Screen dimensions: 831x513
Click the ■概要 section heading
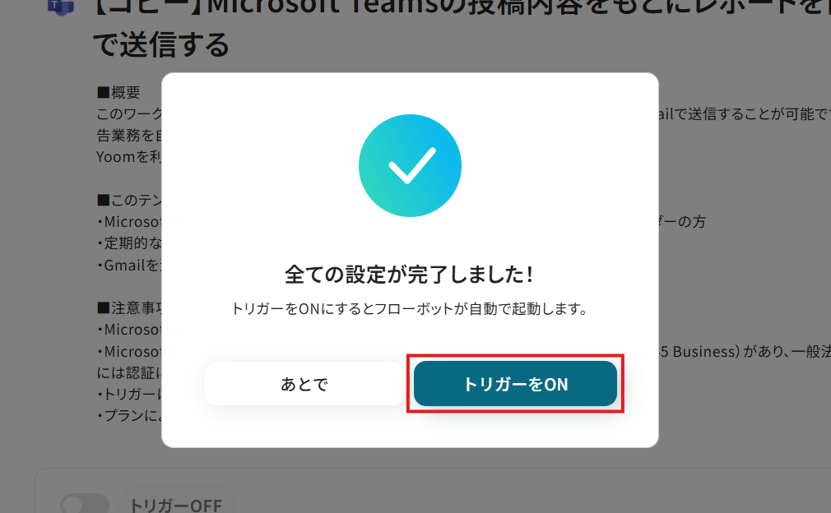tap(118, 93)
